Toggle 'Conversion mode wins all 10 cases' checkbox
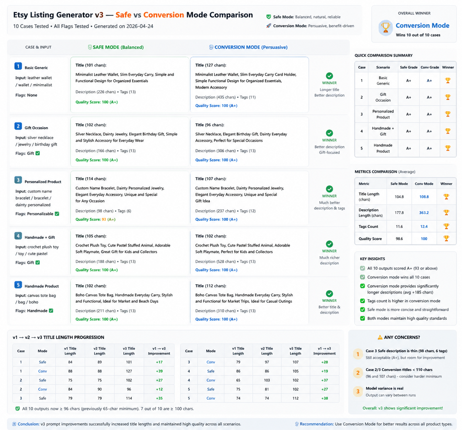Image resolution: width=462 pixels, height=430 pixels. [x=362, y=277]
